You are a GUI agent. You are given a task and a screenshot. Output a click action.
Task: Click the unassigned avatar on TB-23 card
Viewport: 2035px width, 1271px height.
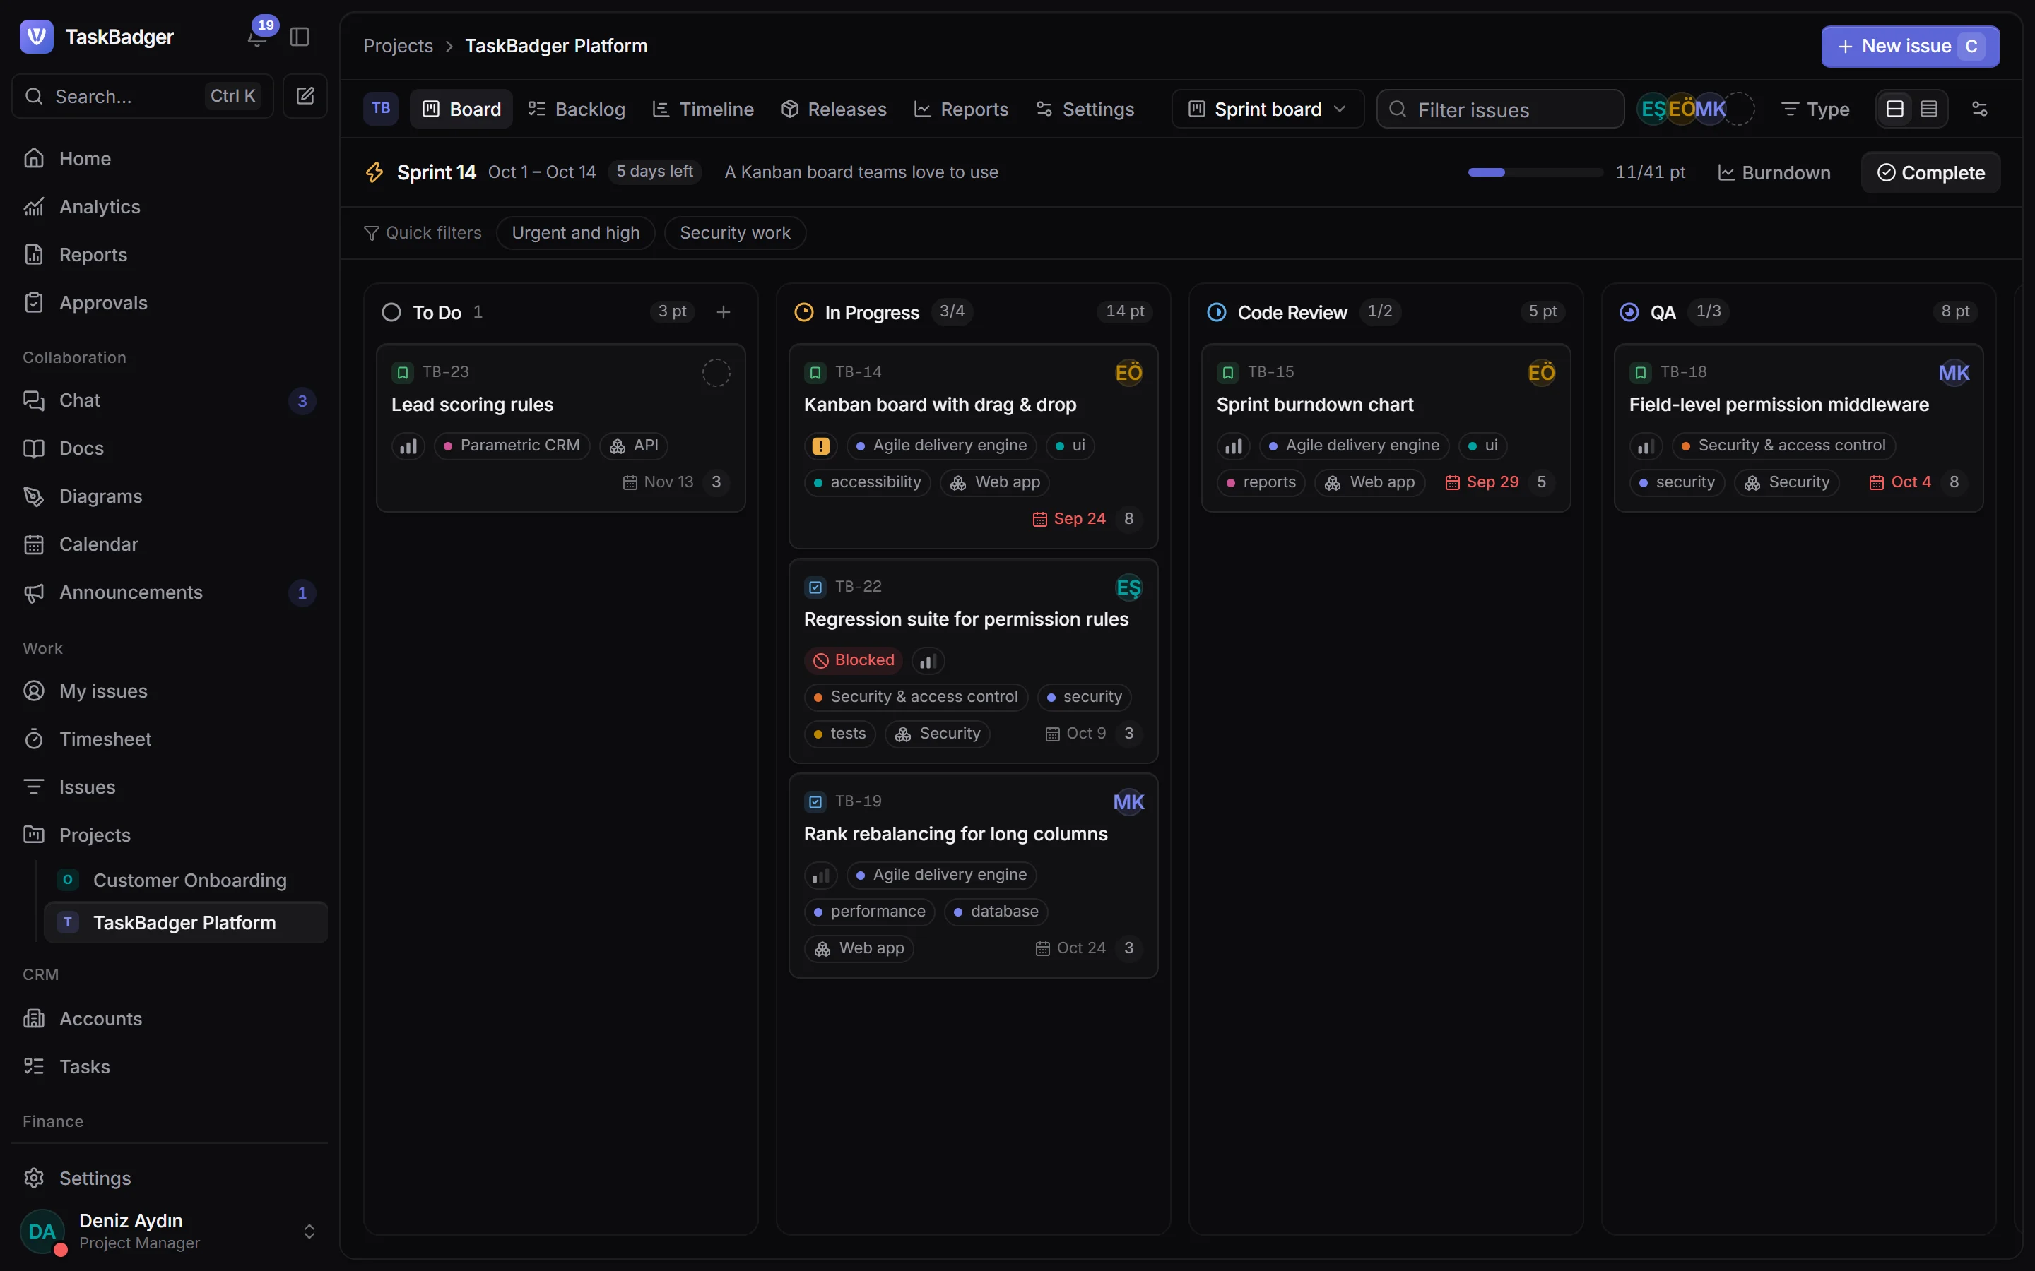(x=716, y=372)
